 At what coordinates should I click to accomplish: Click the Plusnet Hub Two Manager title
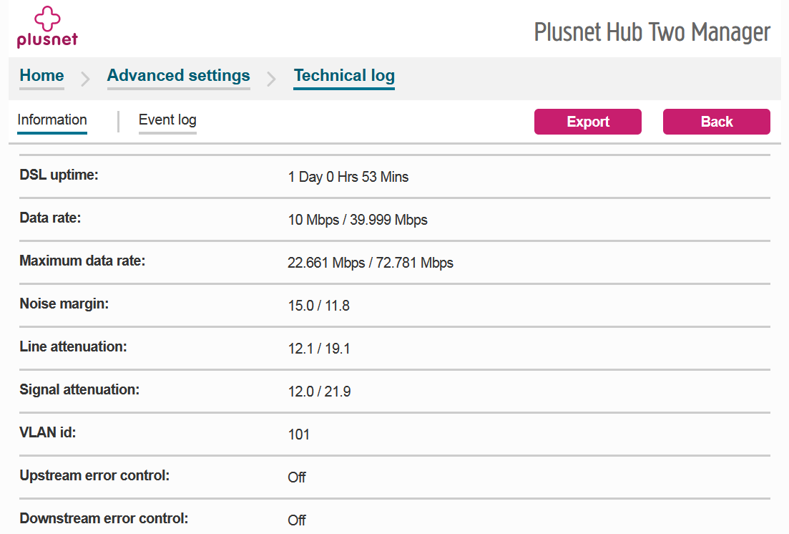[652, 31]
